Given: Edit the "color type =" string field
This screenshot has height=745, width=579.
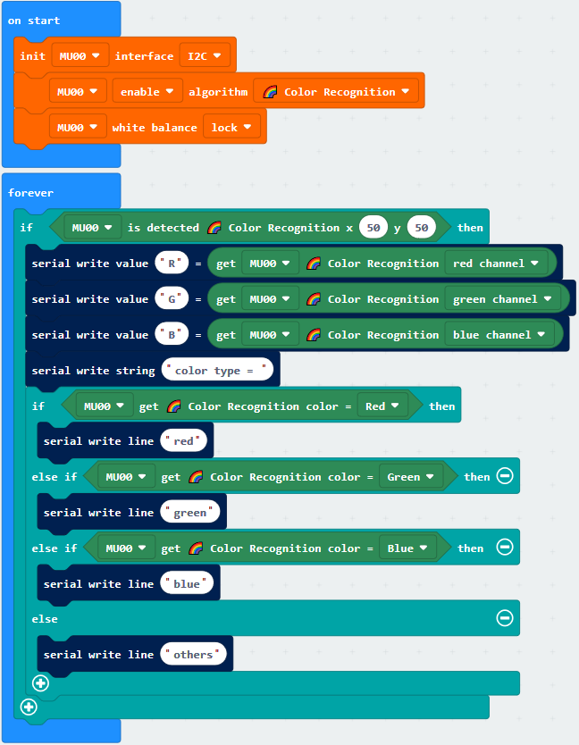Looking at the screenshot, I should point(217,371).
